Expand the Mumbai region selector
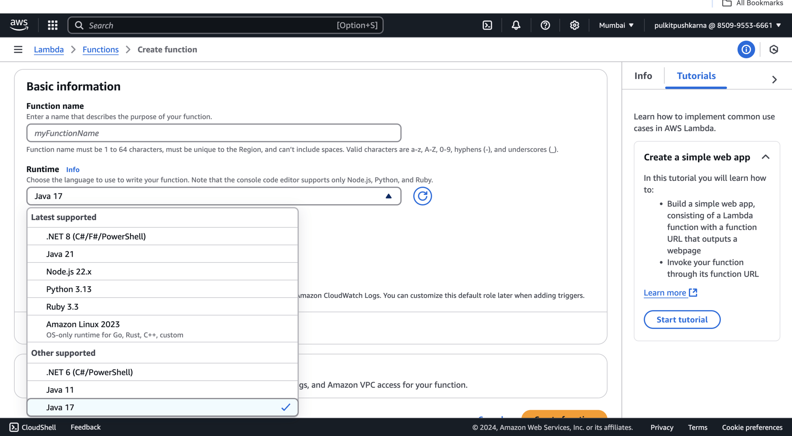This screenshot has width=792, height=436. point(616,25)
